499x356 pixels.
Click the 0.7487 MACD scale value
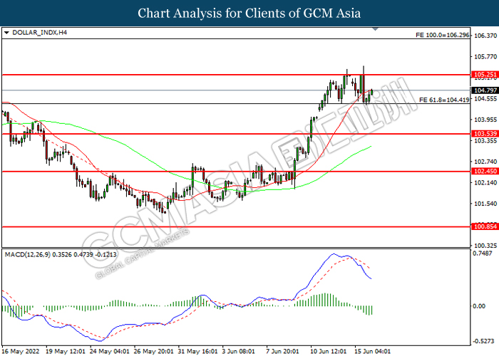483,253
